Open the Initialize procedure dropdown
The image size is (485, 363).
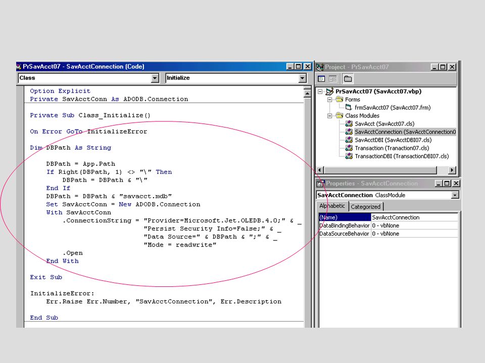[303, 78]
